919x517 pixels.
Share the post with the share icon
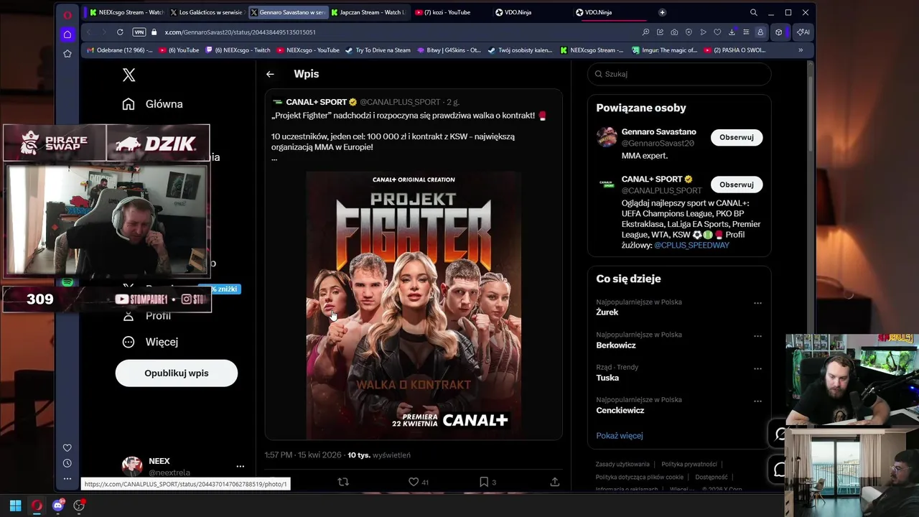click(554, 482)
